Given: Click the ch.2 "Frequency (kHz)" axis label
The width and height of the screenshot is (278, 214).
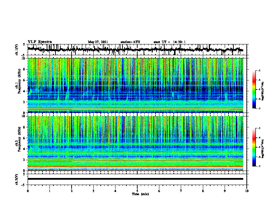Looking at the screenshot, I should 19,139.
